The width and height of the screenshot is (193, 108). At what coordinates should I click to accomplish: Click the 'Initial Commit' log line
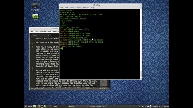(x=71, y=46)
